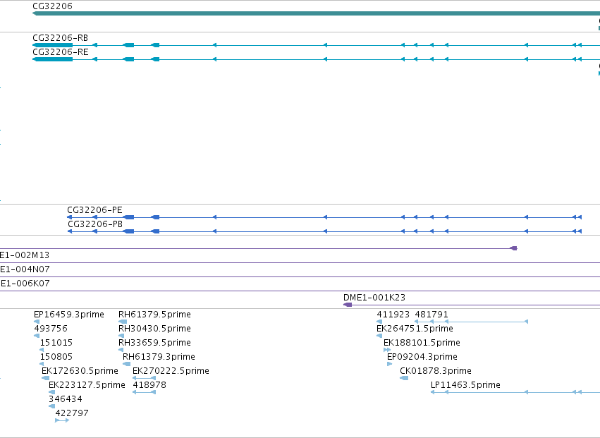Click the CG32206-PB protein label

click(95, 224)
